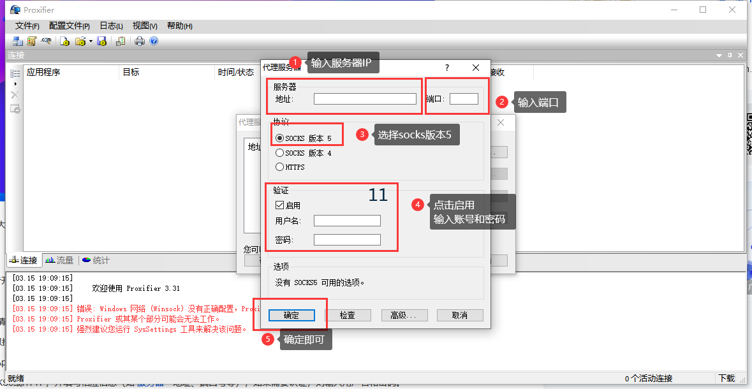The width and height of the screenshot is (752, 389).
Task: Click Save Profile floppy-with-gear icon
Action: [x=101, y=41]
